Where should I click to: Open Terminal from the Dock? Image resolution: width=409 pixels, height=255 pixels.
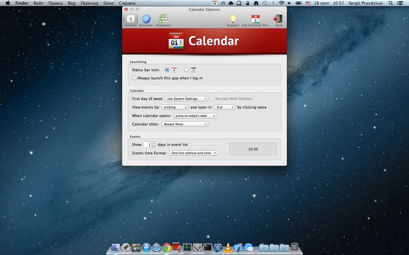point(208,247)
